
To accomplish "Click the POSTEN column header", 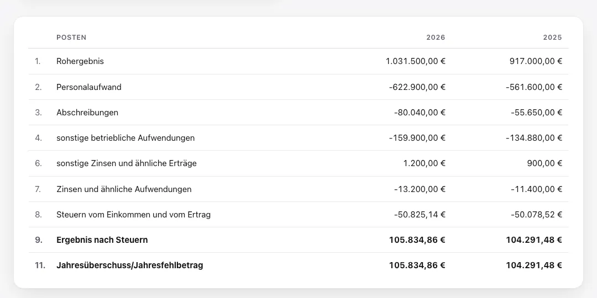I will (x=71, y=38).
